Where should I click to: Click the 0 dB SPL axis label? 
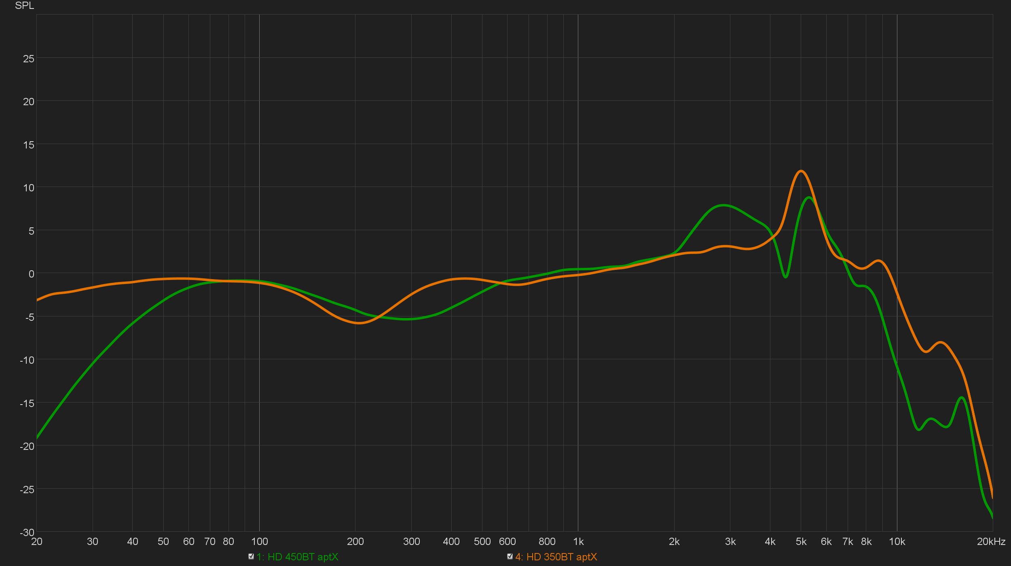(31, 274)
